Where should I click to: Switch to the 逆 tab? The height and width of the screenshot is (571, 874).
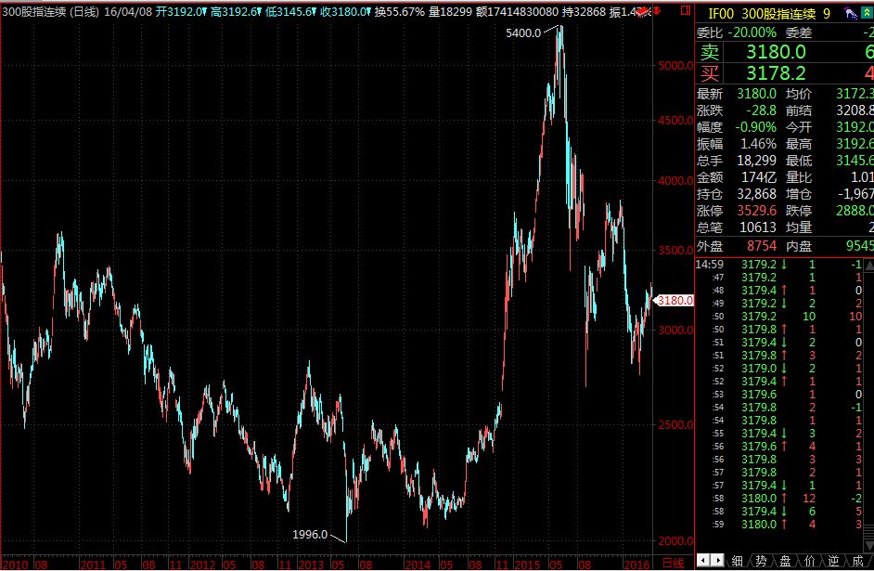click(x=833, y=561)
